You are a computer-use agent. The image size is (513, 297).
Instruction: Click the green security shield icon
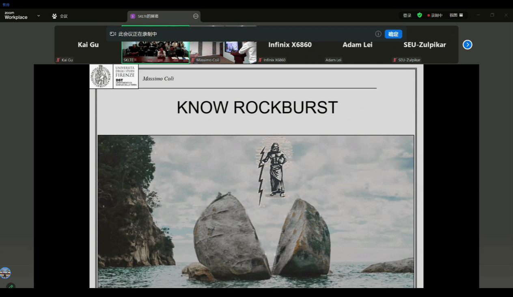point(419,15)
